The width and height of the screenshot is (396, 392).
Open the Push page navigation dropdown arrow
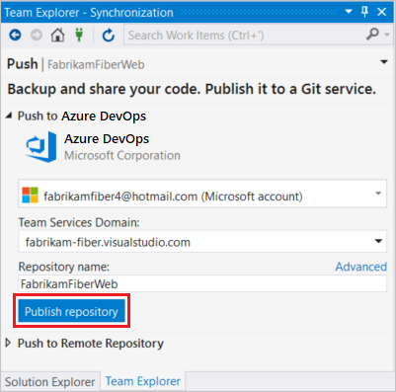coord(384,62)
